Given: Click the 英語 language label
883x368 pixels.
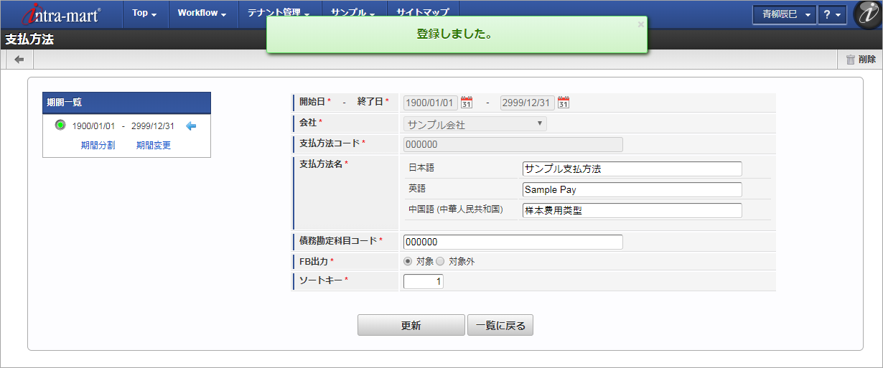Looking at the screenshot, I should click(x=417, y=189).
